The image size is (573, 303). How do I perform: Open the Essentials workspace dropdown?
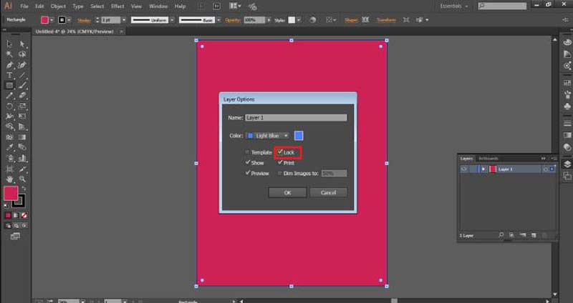point(454,6)
